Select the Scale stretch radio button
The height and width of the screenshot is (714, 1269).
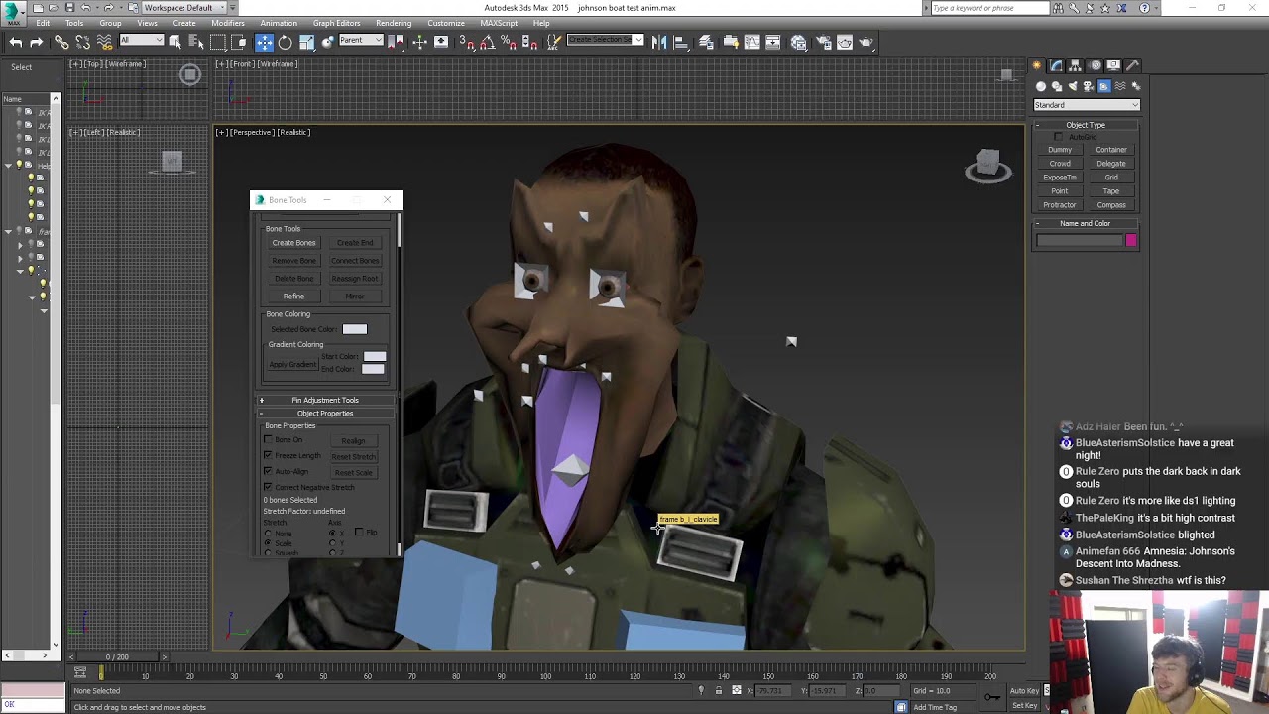coord(268,543)
